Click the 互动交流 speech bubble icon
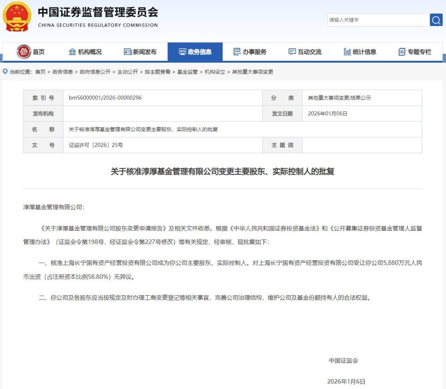This screenshot has width=446, height=389. 292,52
